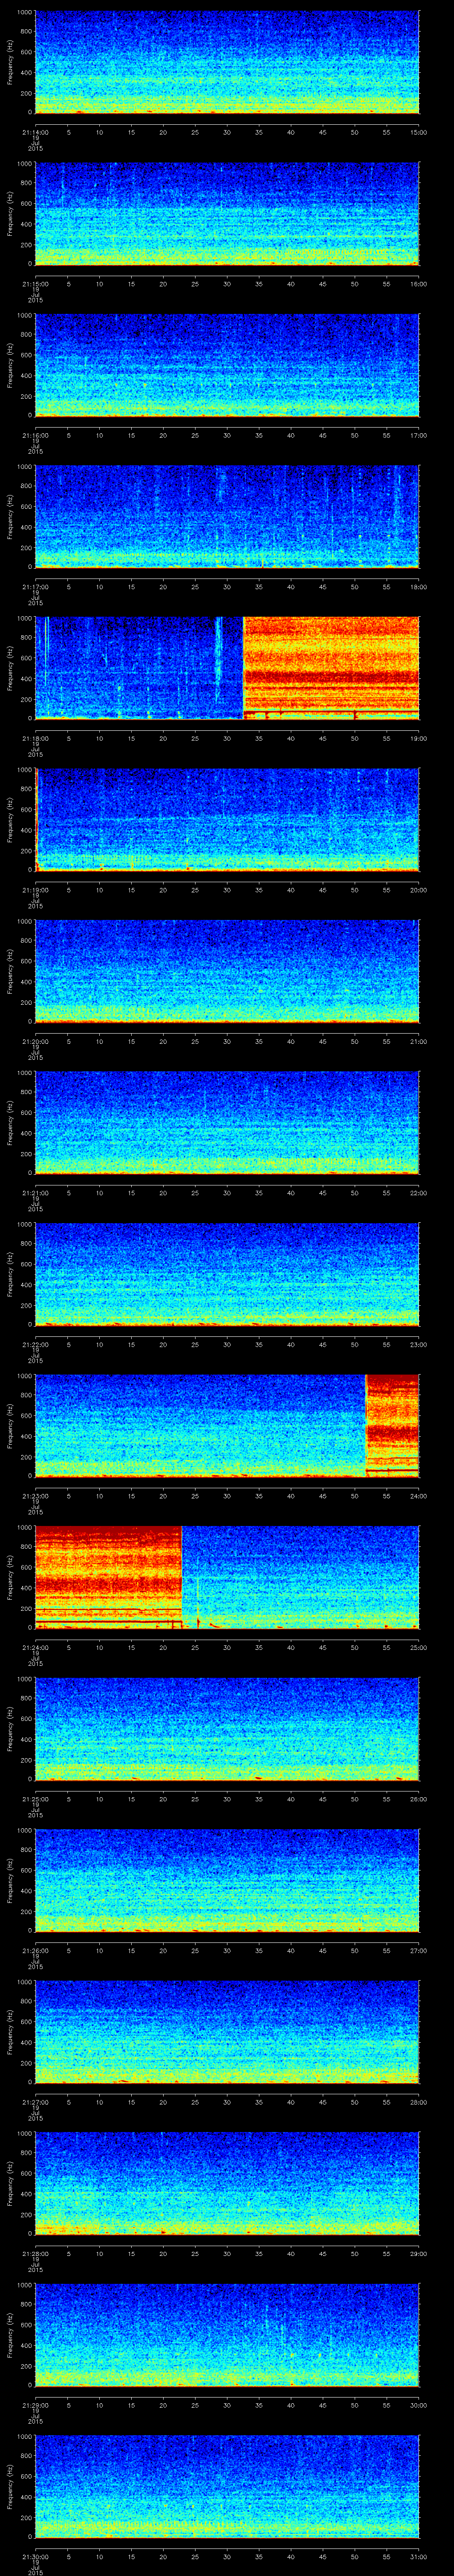Viewport: 454px width, 2576px height.
Task: Click the red noise burst in 21:23 panel
Action: click(392, 1426)
